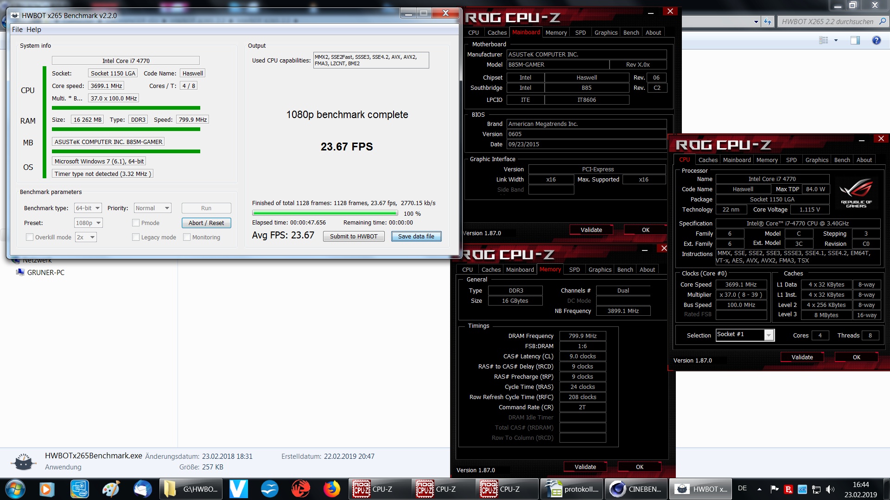The image size is (890, 500).
Task: Click OK in Memory CPU-Z window
Action: [x=639, y=467]
